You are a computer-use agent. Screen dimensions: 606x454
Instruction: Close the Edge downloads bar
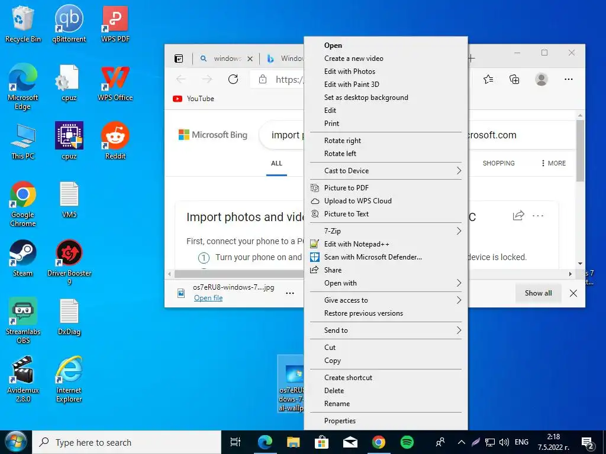[573, 293]
